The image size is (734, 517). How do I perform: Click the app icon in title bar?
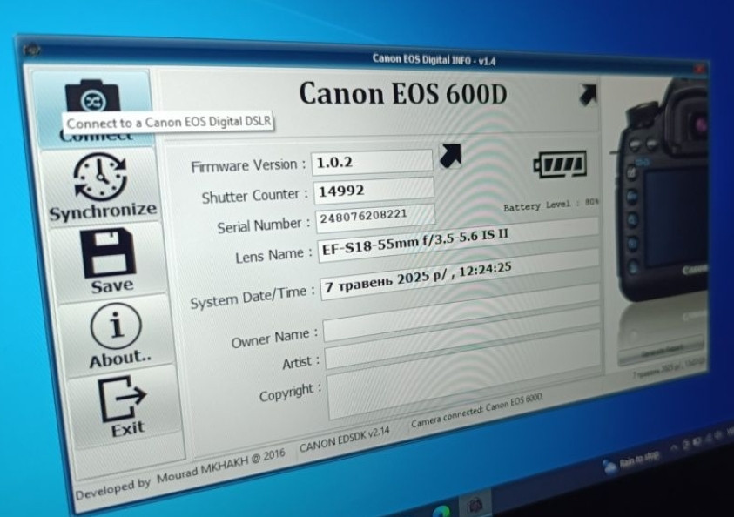[31, 50]
